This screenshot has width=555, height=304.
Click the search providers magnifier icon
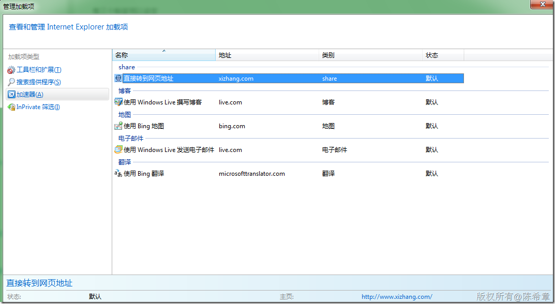pos(11,82)
